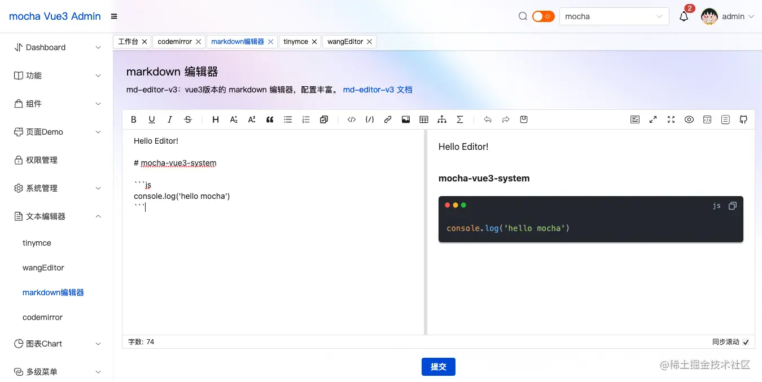Viewport: 762px width, 382px height.
Task: Toggle the 同步滚动 checkbox
Action: [746, 342]
